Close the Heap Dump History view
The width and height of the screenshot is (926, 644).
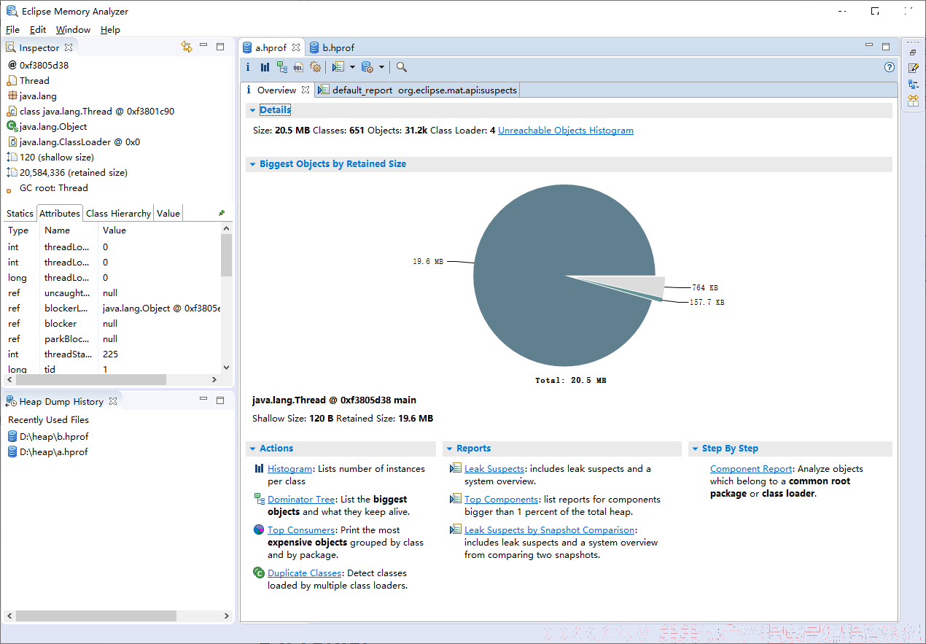click(113, 401)
